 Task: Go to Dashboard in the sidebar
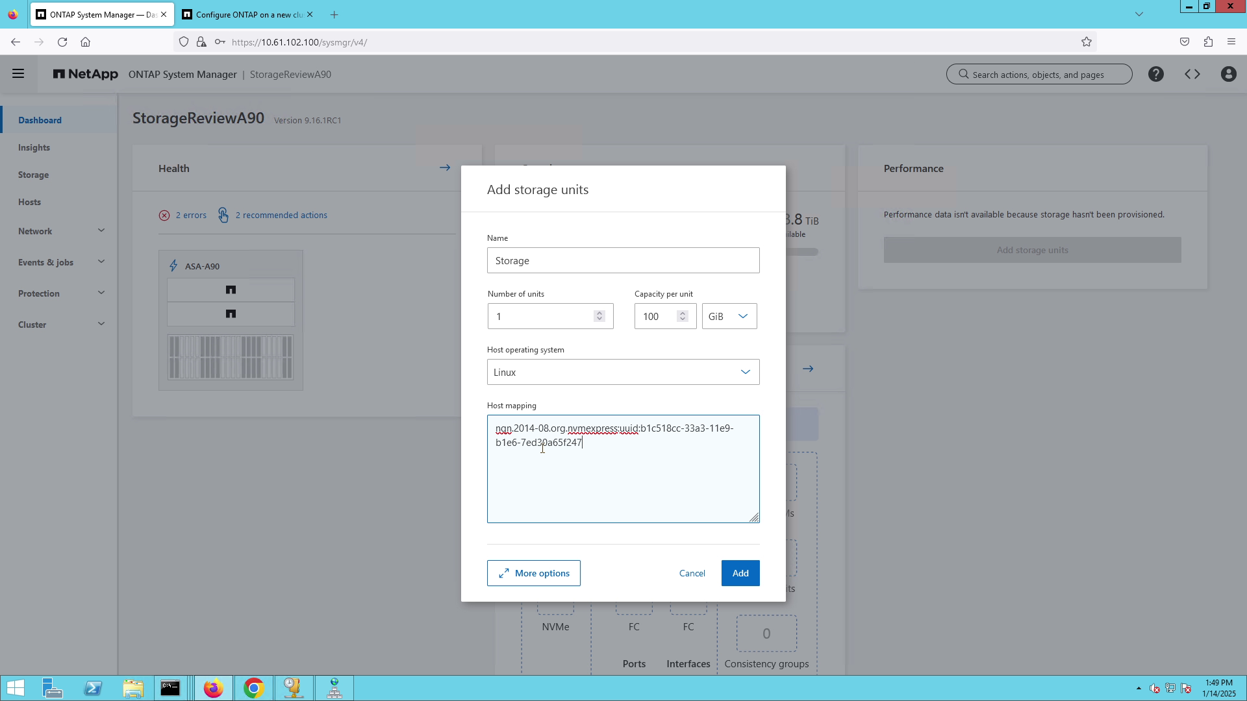pos(40,120)
